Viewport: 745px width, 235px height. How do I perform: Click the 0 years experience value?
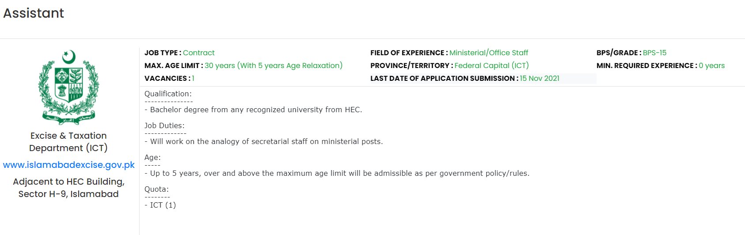pyautogui.click(x=711, y=65)
